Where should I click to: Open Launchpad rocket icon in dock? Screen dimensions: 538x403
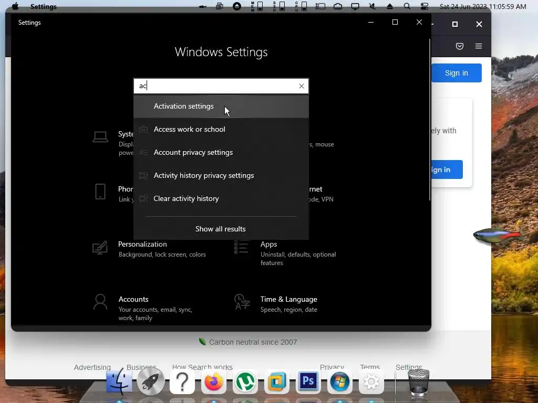(x=151, y=381)
